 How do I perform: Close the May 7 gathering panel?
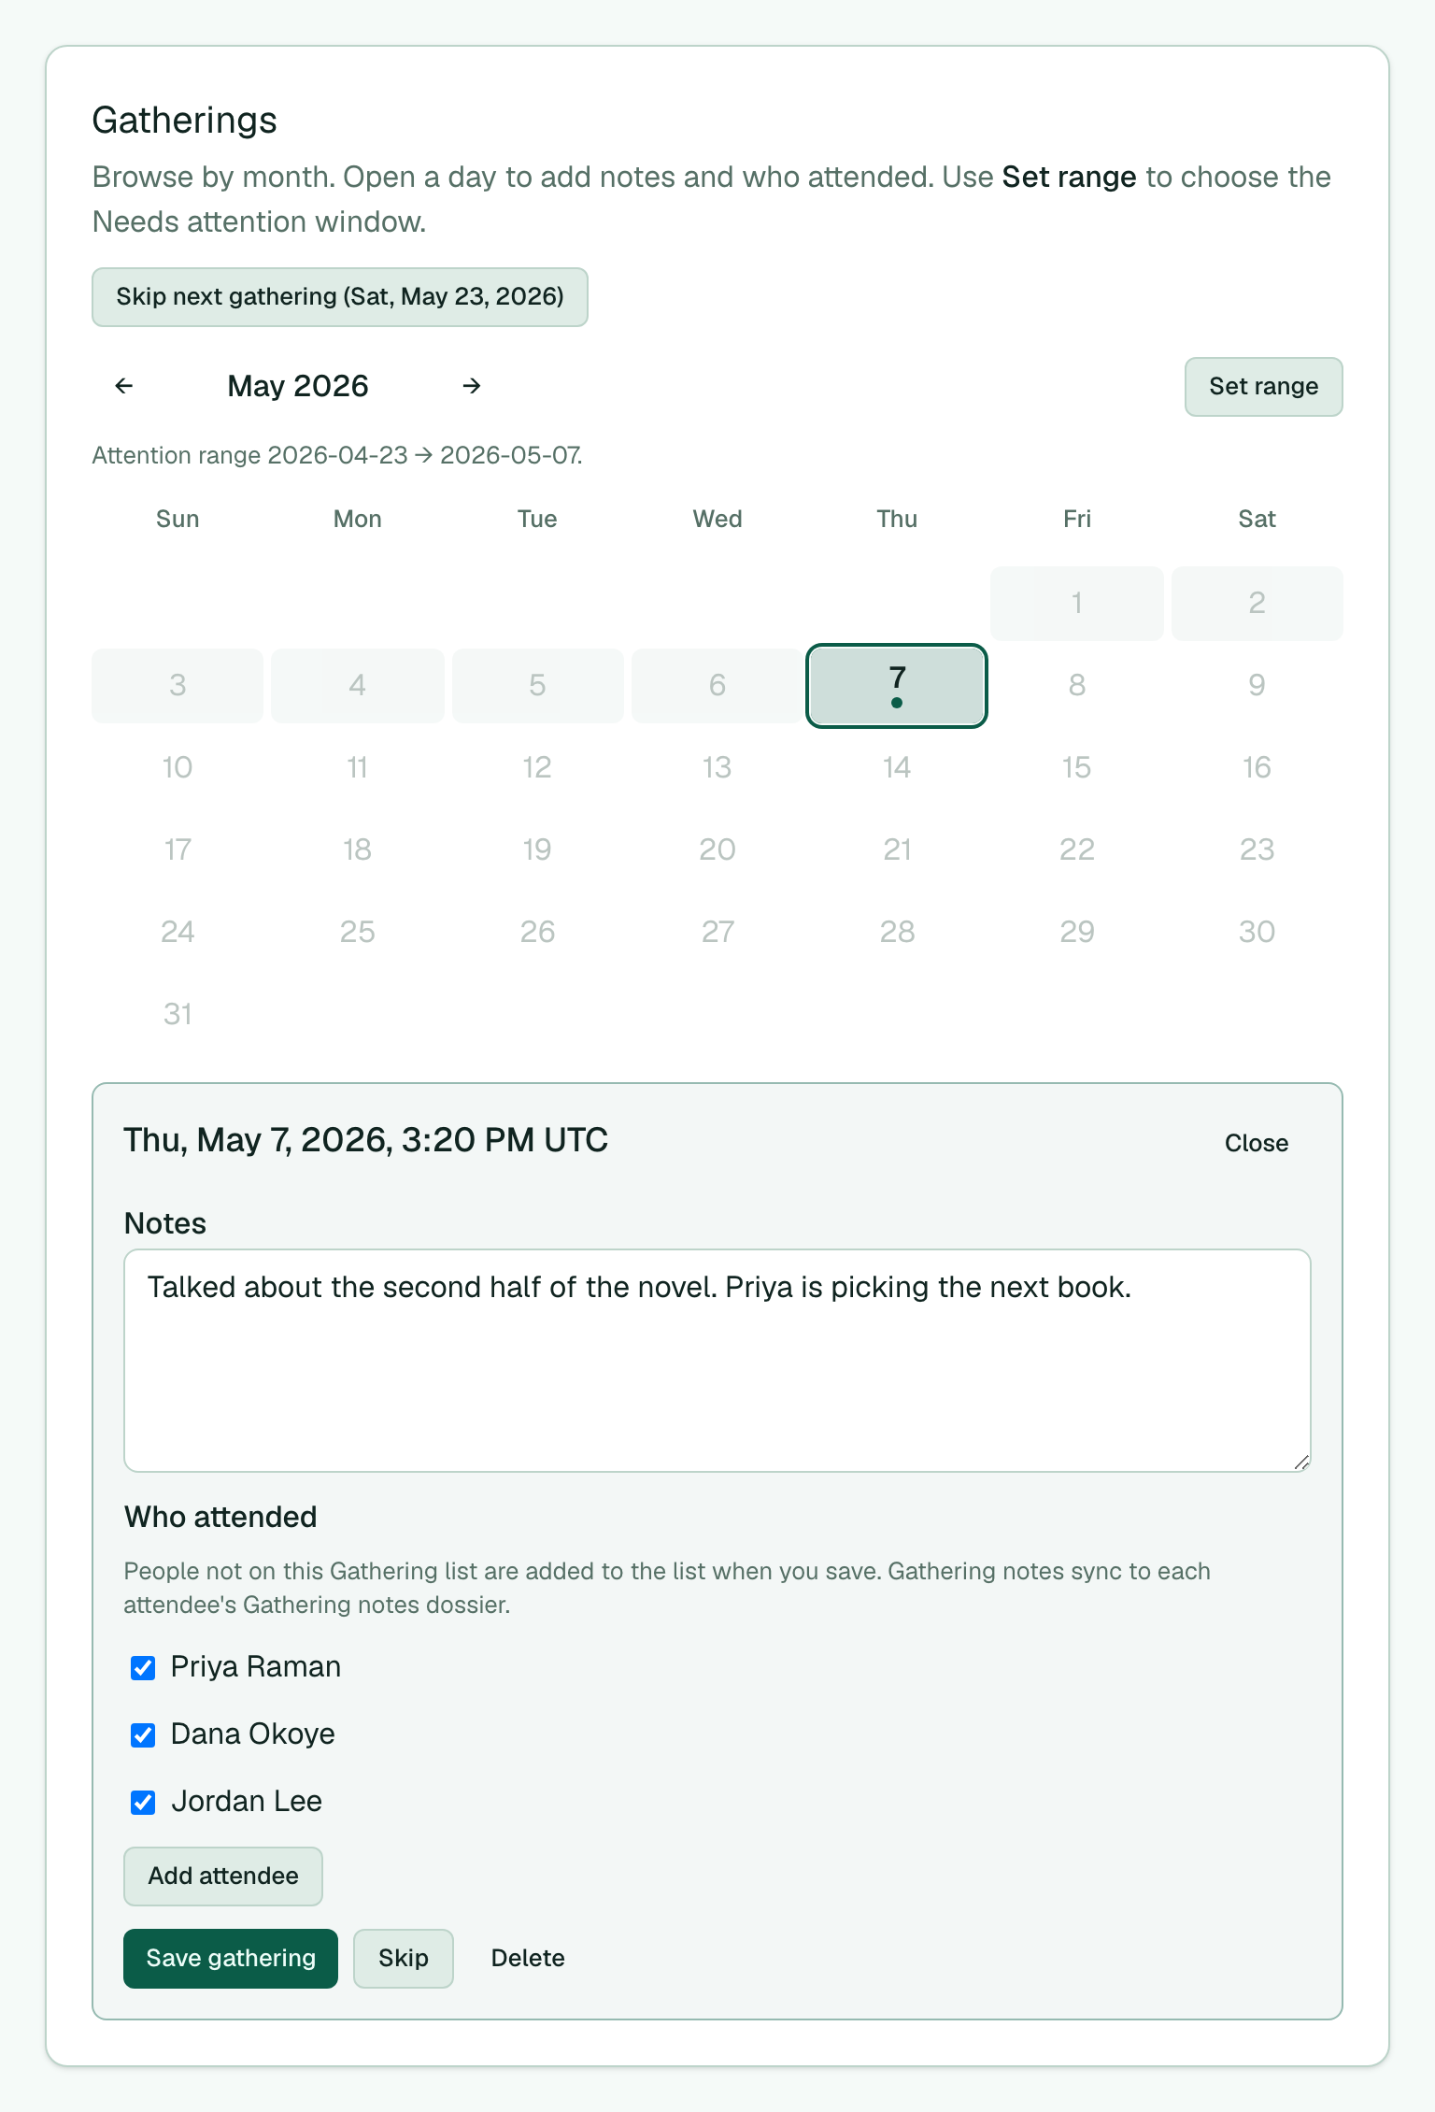[x=1257, y=1143]
